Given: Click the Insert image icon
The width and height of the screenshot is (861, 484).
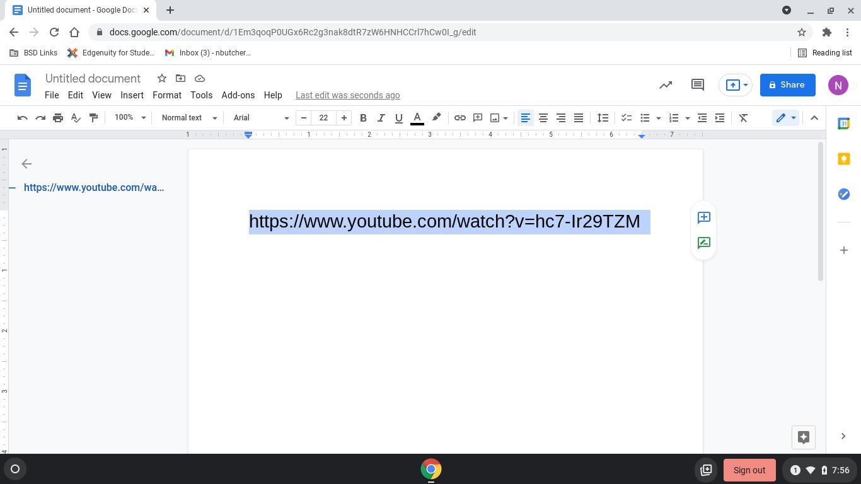Looking at the screenshot, I should point(495,118).
